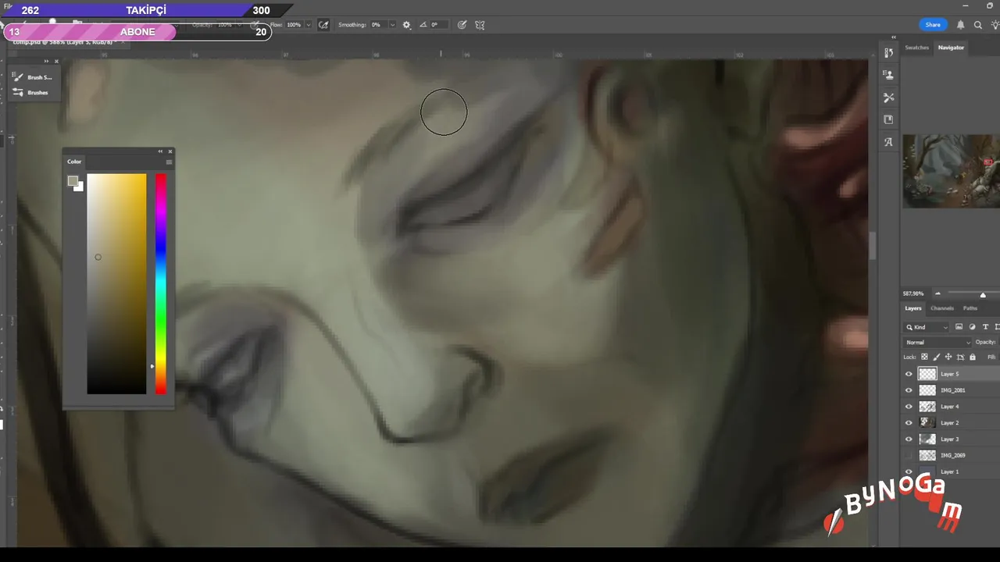Open the search magnifier
The height and width of the screenshot is (562, 1000).
click(x=977, y=25)
